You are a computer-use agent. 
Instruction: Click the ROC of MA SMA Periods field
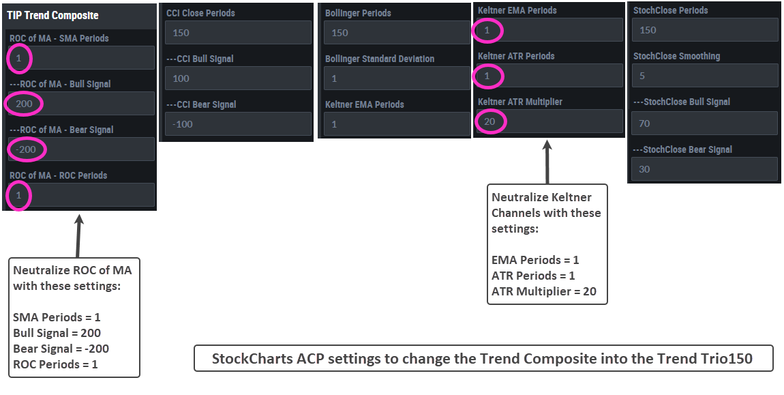tap(80, 58)
